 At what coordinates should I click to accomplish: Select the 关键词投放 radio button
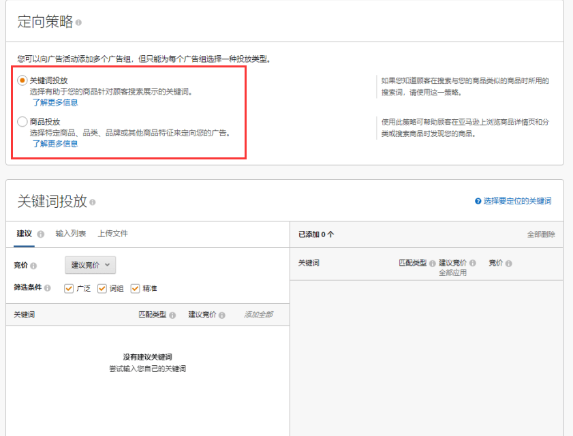click(x=22, y=80)
